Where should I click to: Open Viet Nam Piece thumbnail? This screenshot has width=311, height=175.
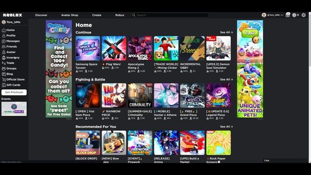coord(87,95)
